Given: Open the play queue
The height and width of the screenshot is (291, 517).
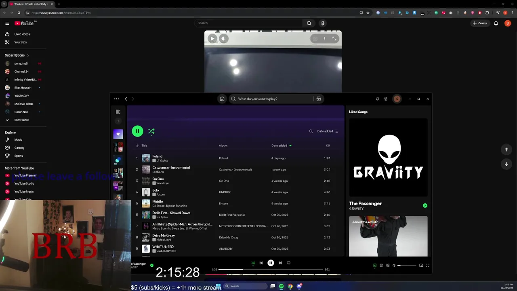Looking at the screenshot, I should click(381, 265).
